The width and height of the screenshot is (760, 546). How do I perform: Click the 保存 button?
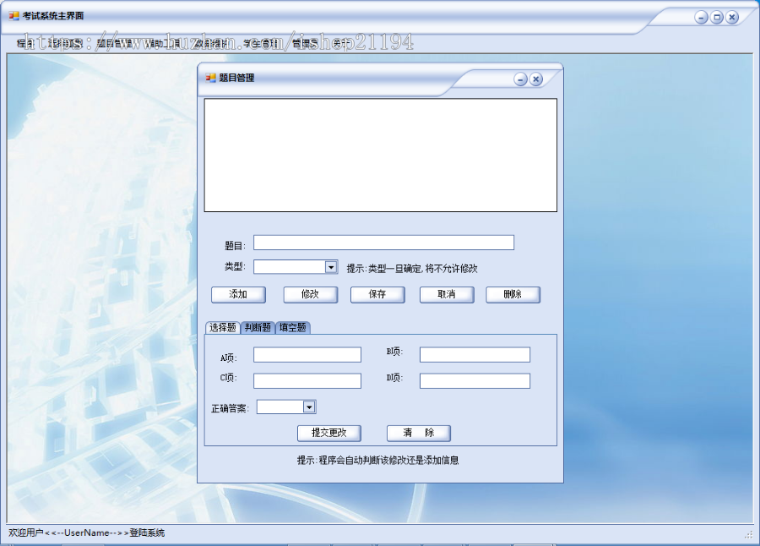tap(377, 294)
